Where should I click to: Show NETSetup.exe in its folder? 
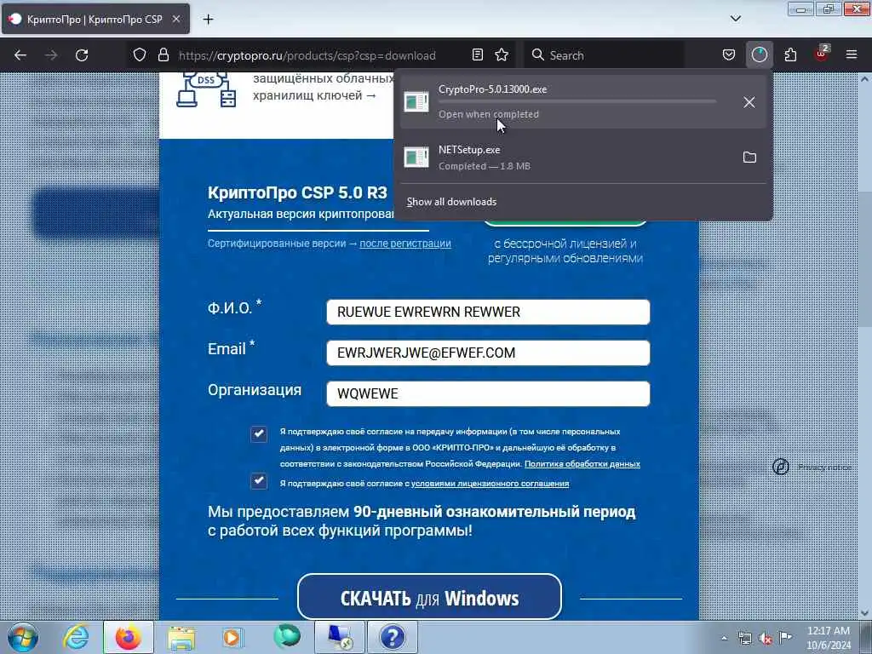[x=749, y=158]
